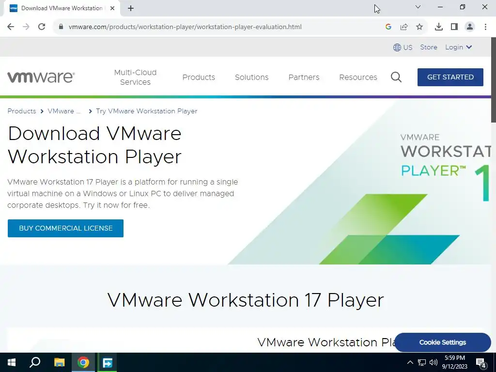This screenshot has height=372, width=496.
Task: Open the Chrome downloads icon
Action: pos(439,27)
